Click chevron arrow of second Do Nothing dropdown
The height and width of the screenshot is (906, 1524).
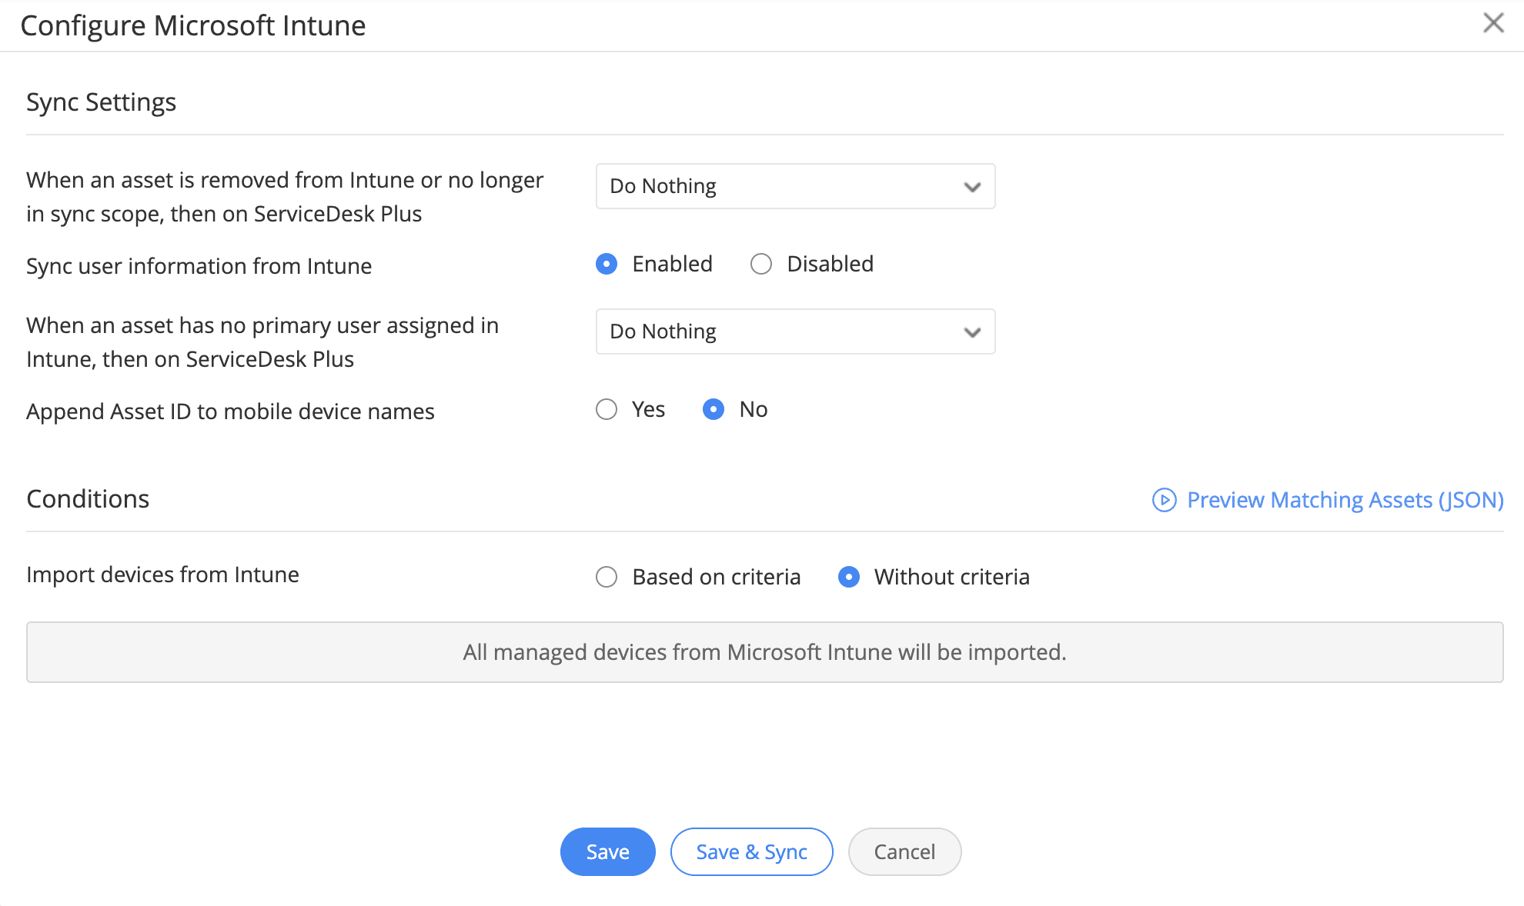tap(972, 332)
